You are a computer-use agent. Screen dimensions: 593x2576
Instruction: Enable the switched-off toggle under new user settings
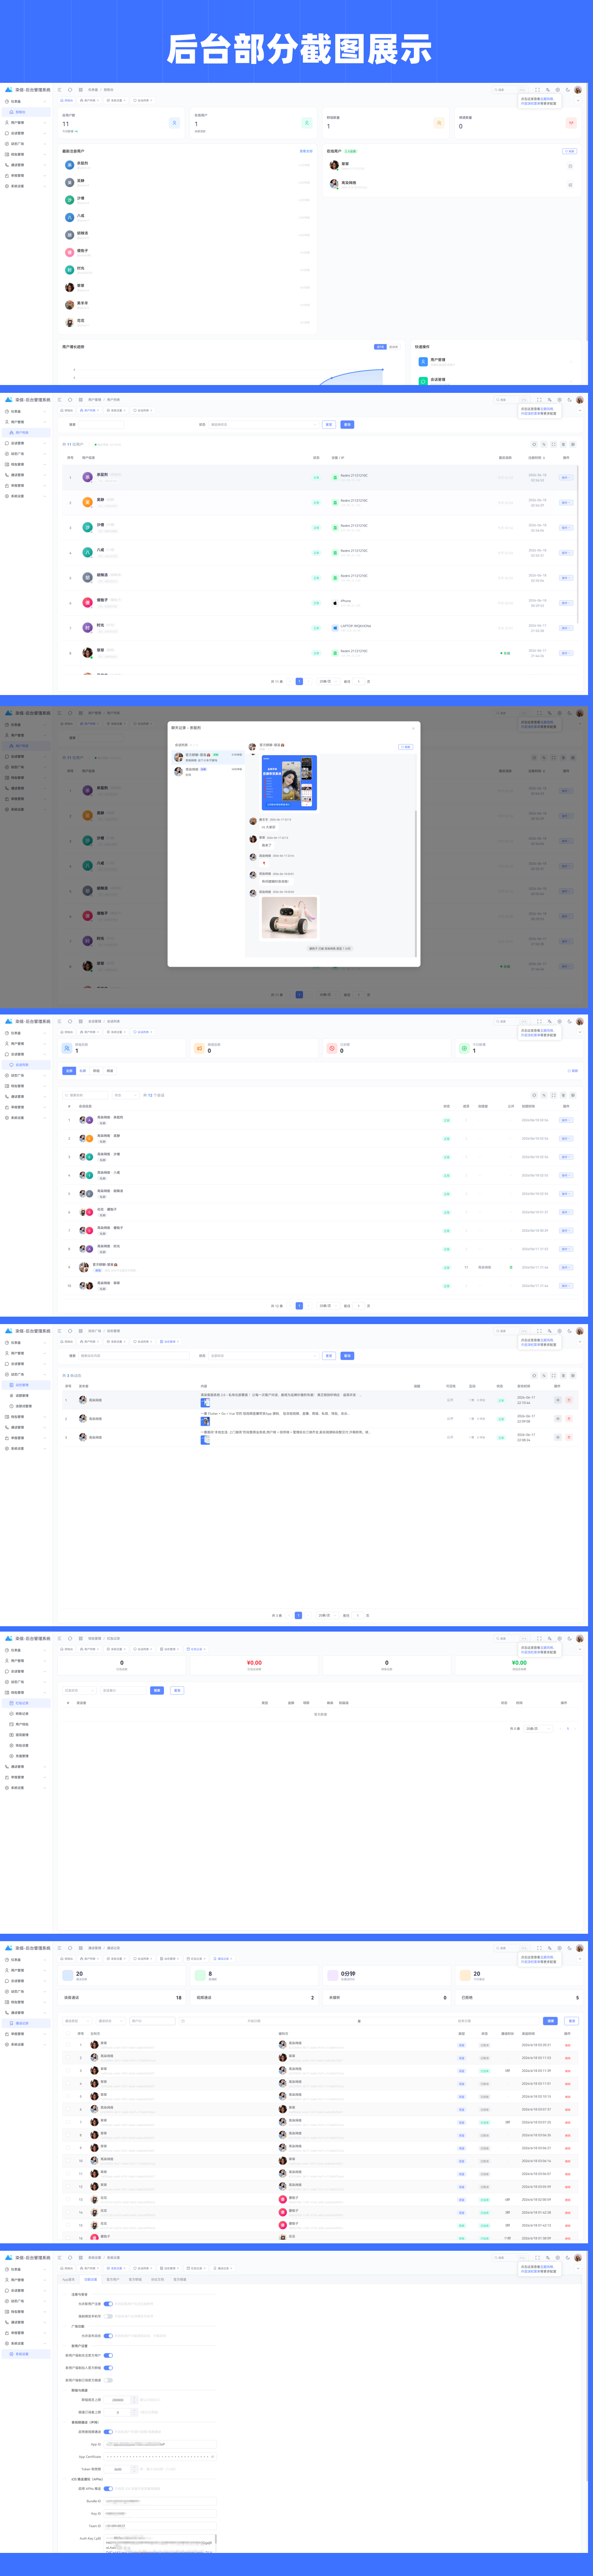(108, 2380)
